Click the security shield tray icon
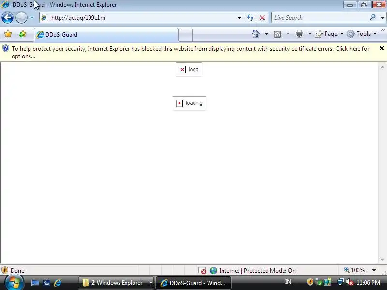The width and height of the screenshot is (387, 290). [x=310, y=282]
